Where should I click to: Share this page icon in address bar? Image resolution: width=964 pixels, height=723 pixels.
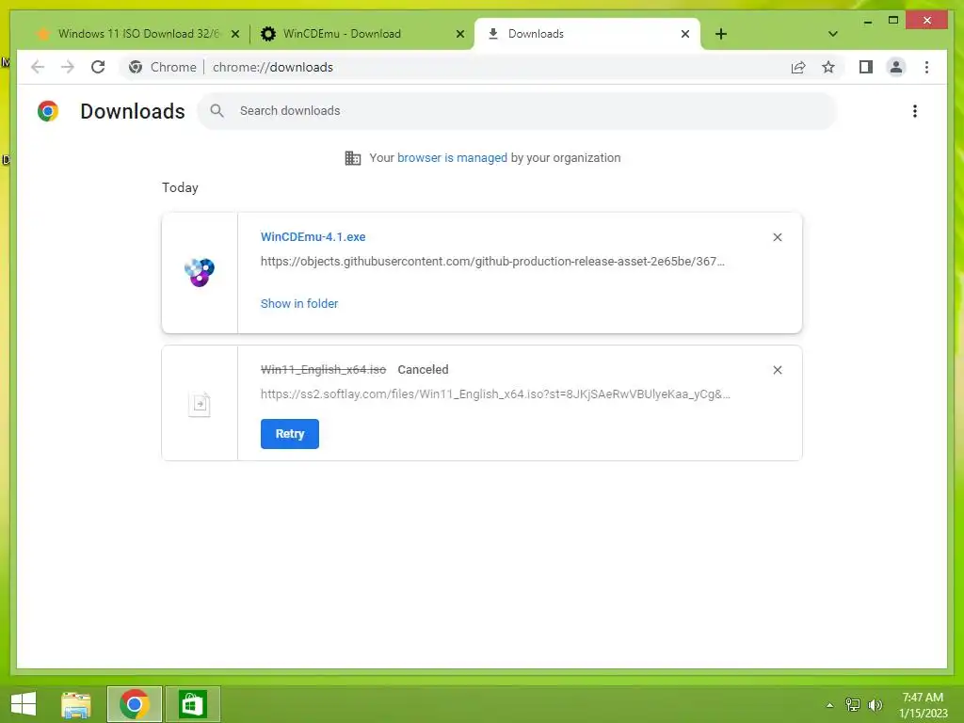[x=798, y=67]
